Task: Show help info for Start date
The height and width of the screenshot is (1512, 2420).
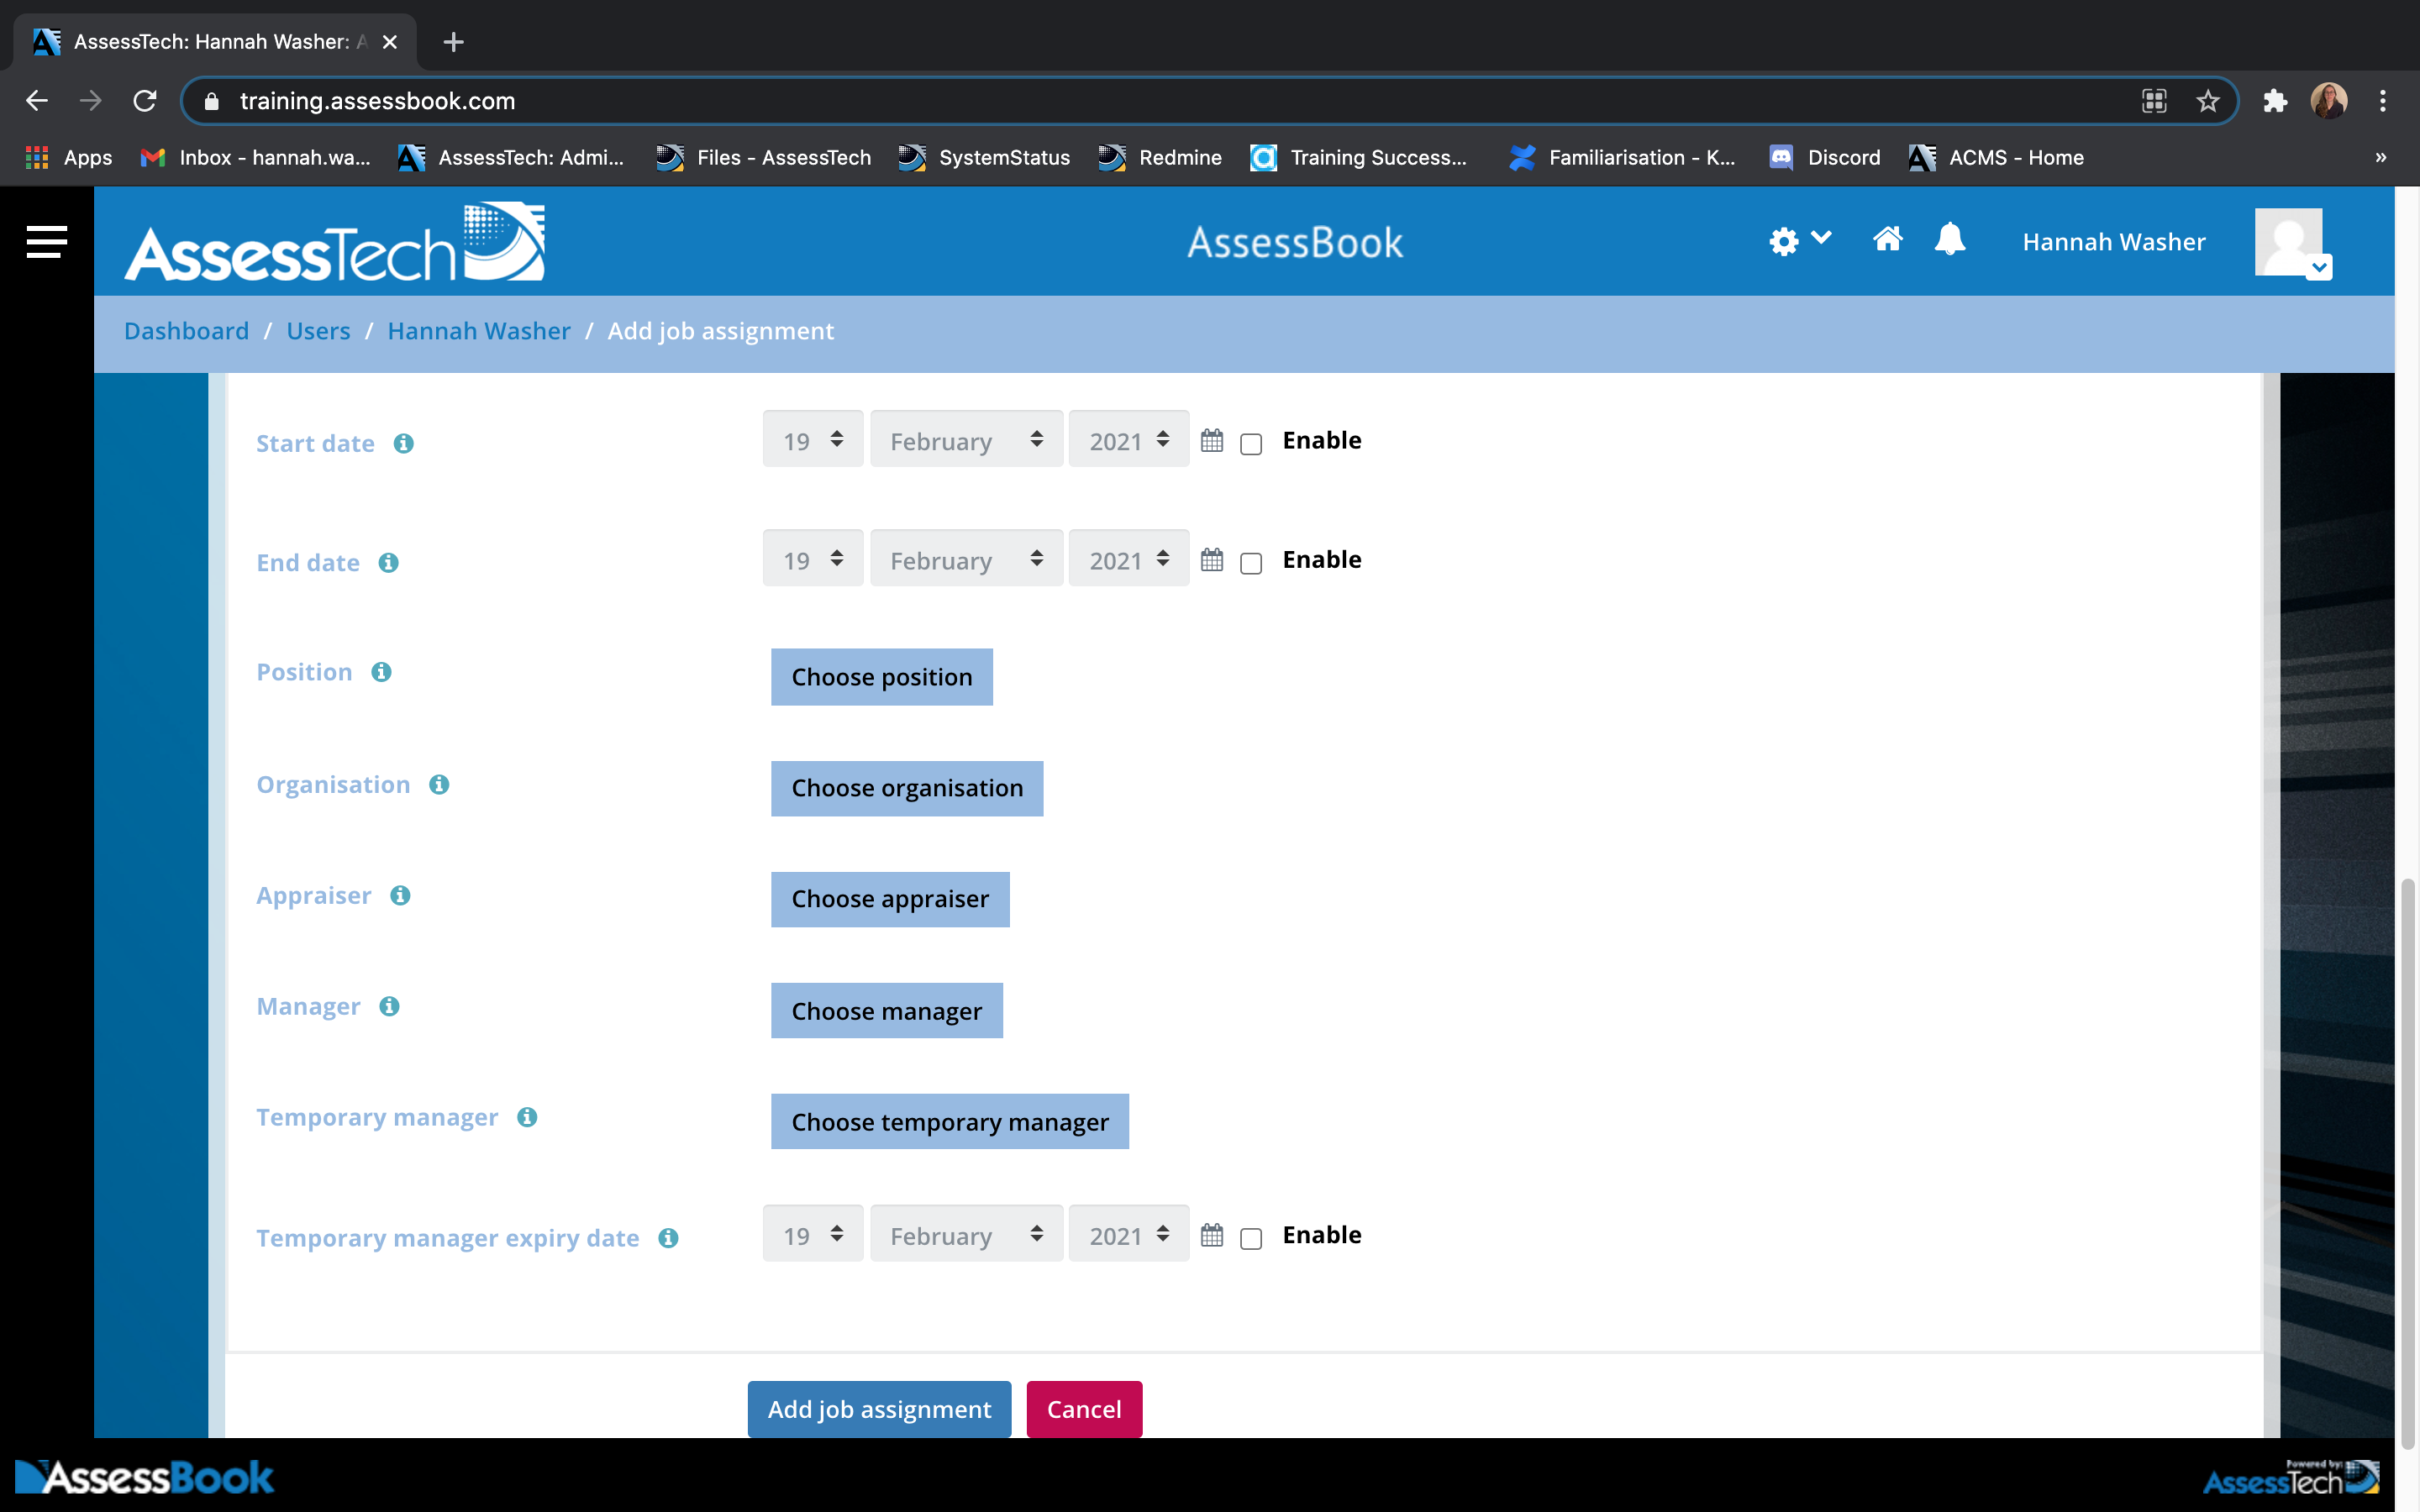Action: 403,443
